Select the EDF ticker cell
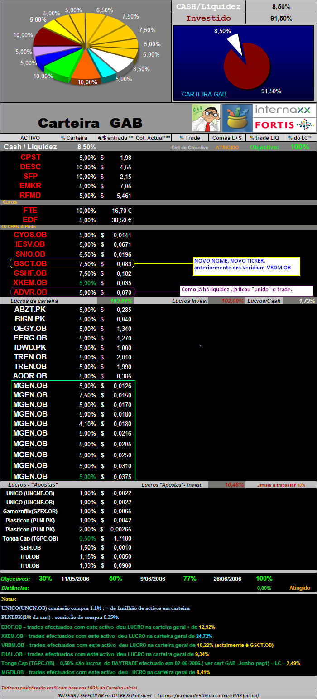Viewport: 317px width, 699px height. click(30, 220)
